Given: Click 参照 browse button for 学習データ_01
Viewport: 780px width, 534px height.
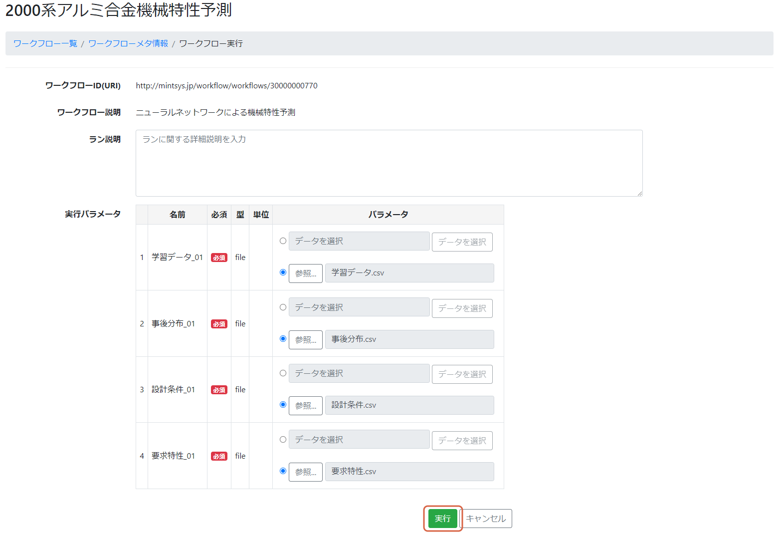Looking at the screenshot, I should [x=306, y=273].
